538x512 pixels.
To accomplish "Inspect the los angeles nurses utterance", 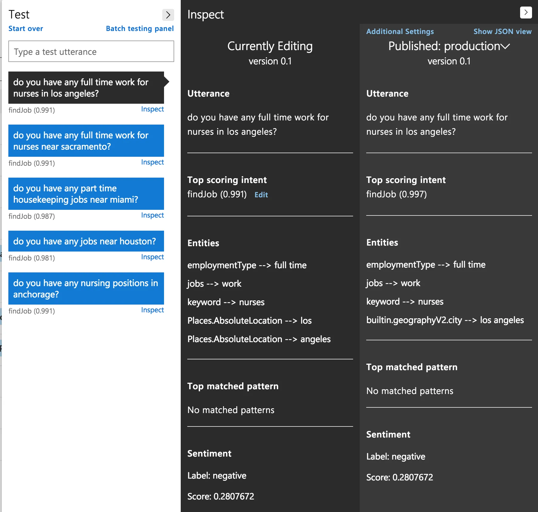I will coord(152,109).
